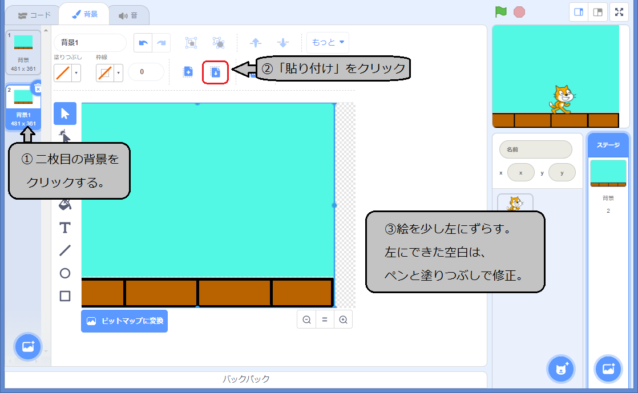Open the 背景 tab
Screen dimensions: 638x393
tap(84, 14)
